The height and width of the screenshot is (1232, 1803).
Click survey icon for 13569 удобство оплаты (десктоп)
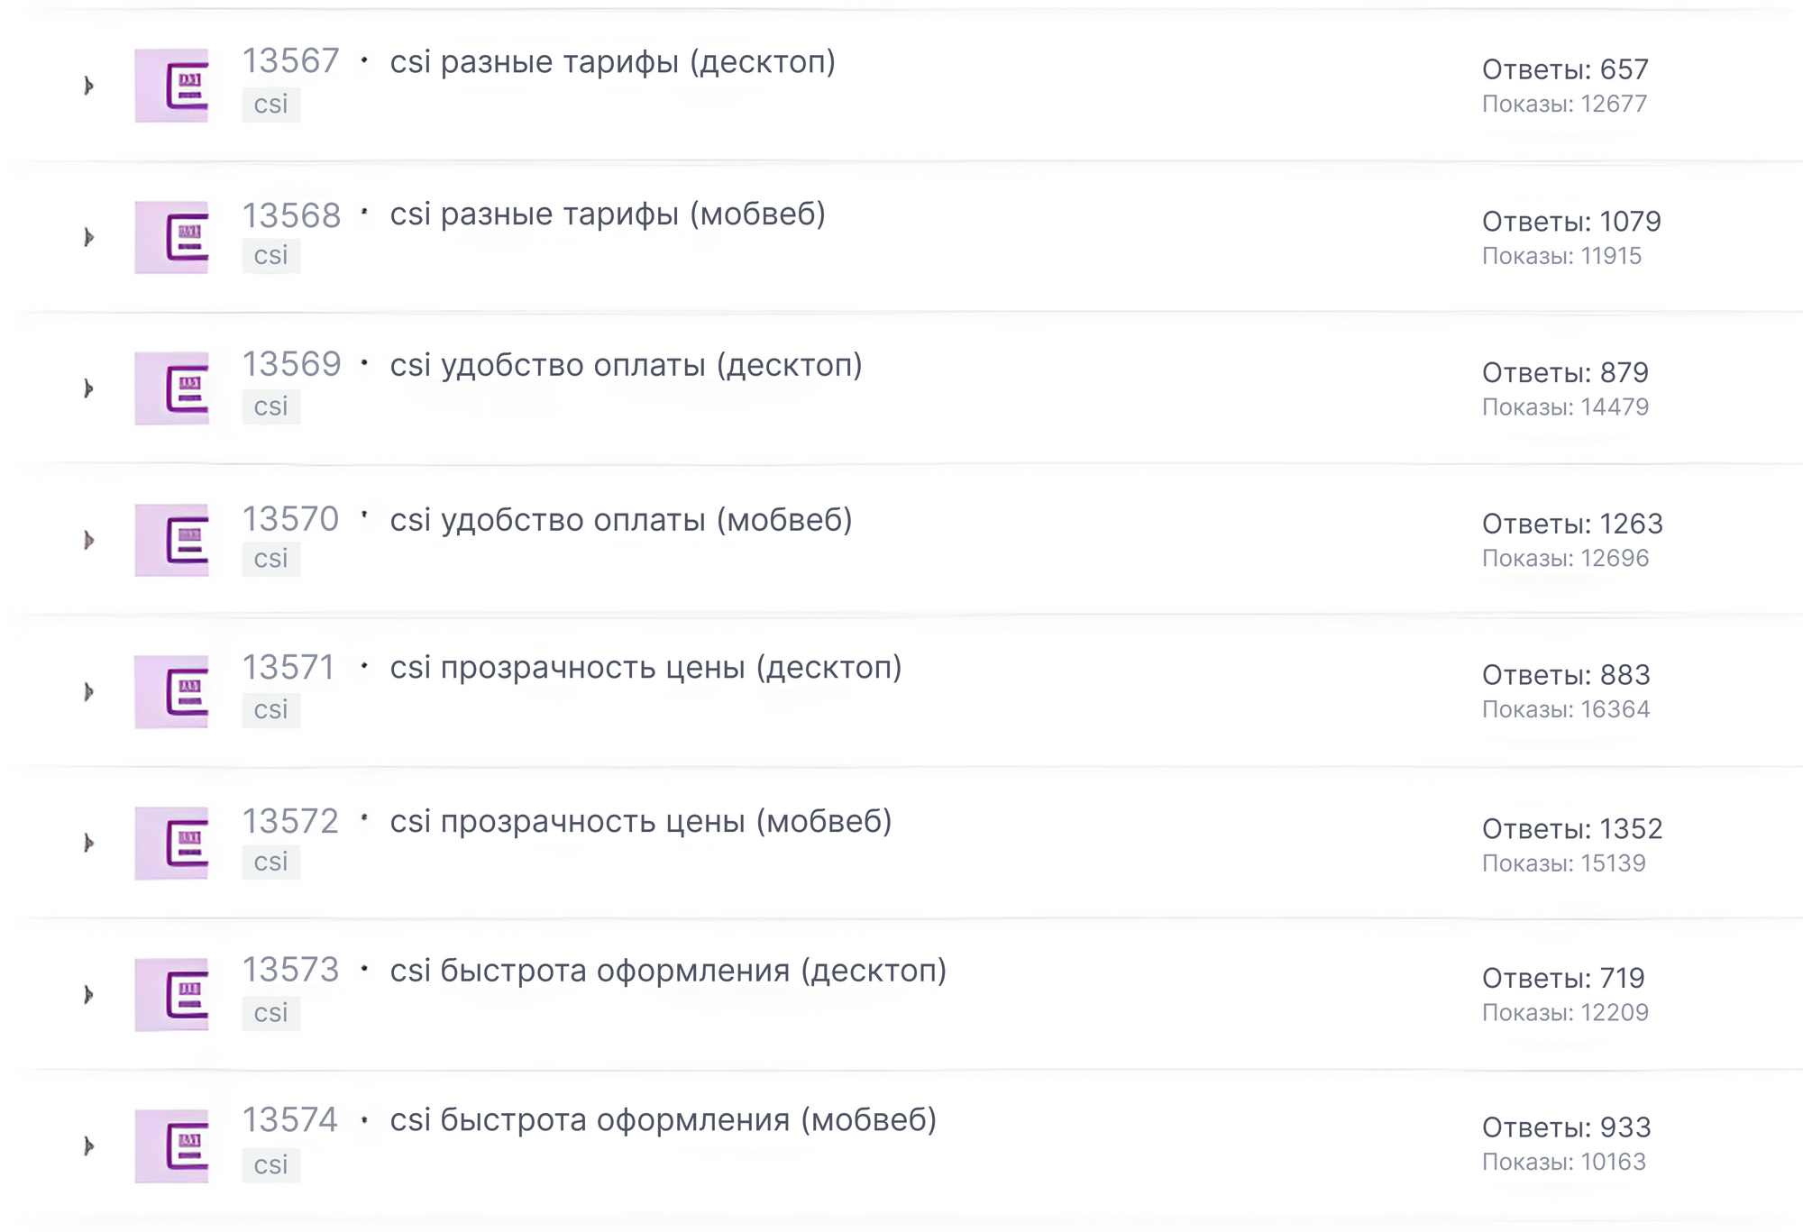[x=171, y=388]
